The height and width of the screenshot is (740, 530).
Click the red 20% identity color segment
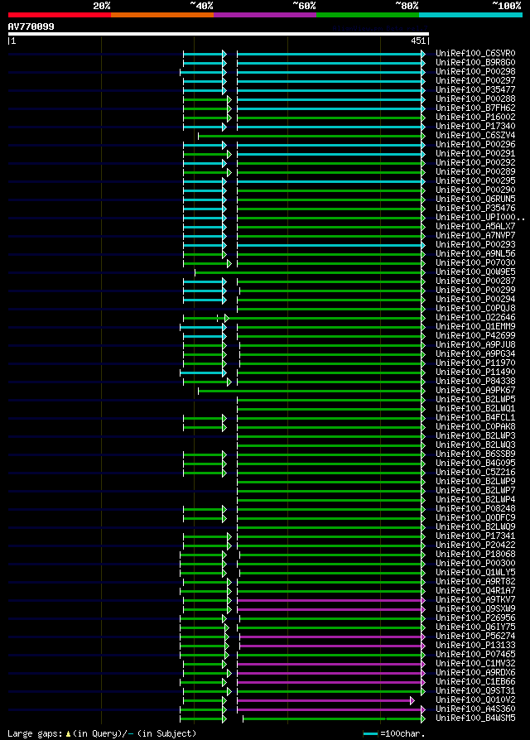click(60, 15)
